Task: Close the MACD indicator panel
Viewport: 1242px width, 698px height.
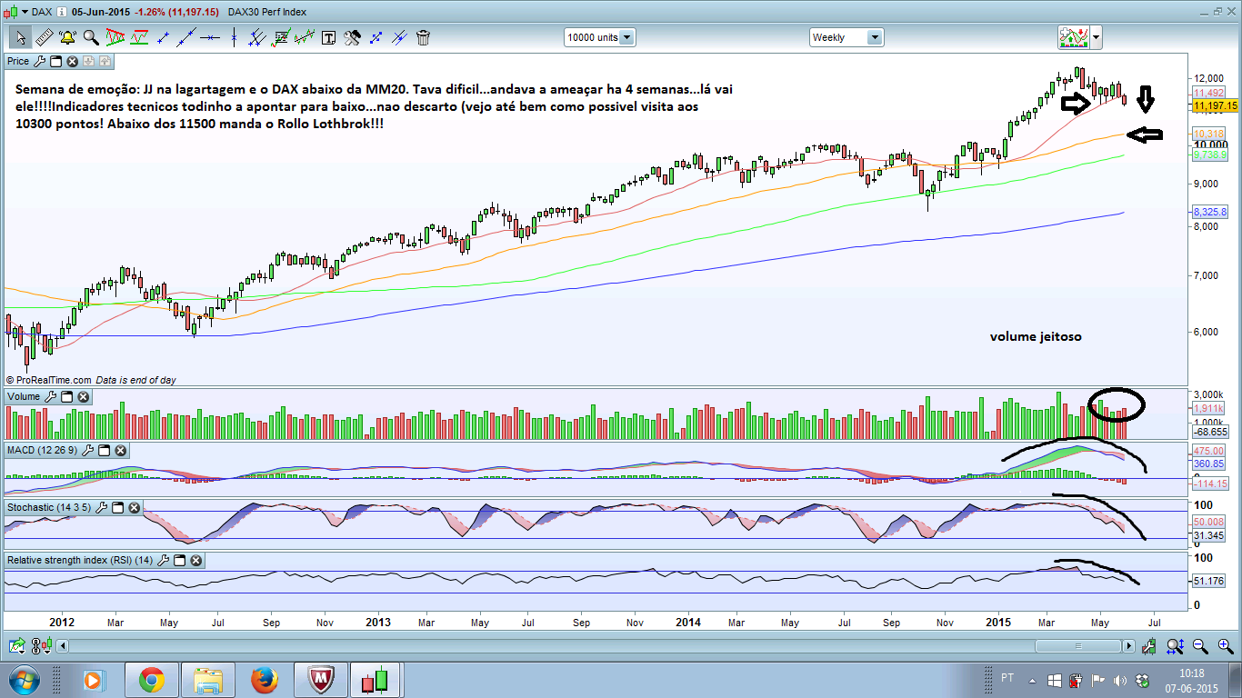Action: 120,450
